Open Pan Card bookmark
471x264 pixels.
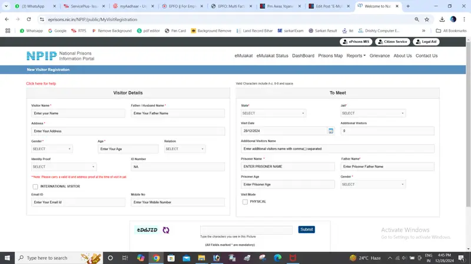[x=175, y=31]
